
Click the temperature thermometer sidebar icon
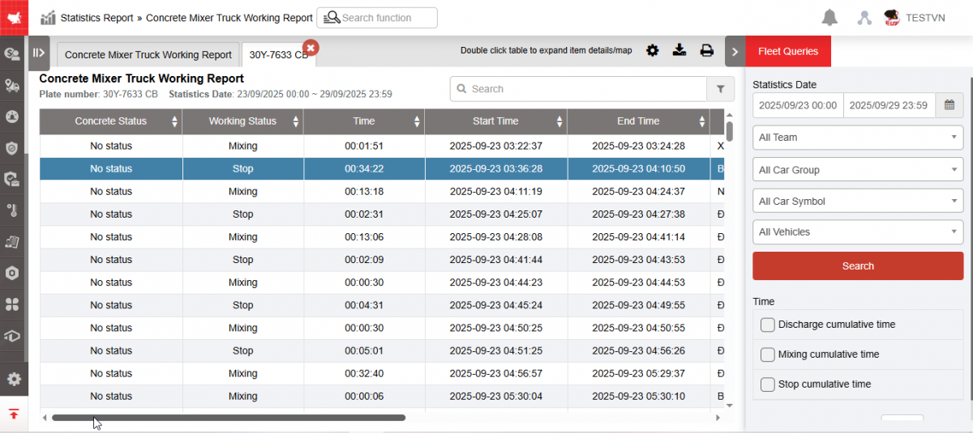tap(12, 211)
